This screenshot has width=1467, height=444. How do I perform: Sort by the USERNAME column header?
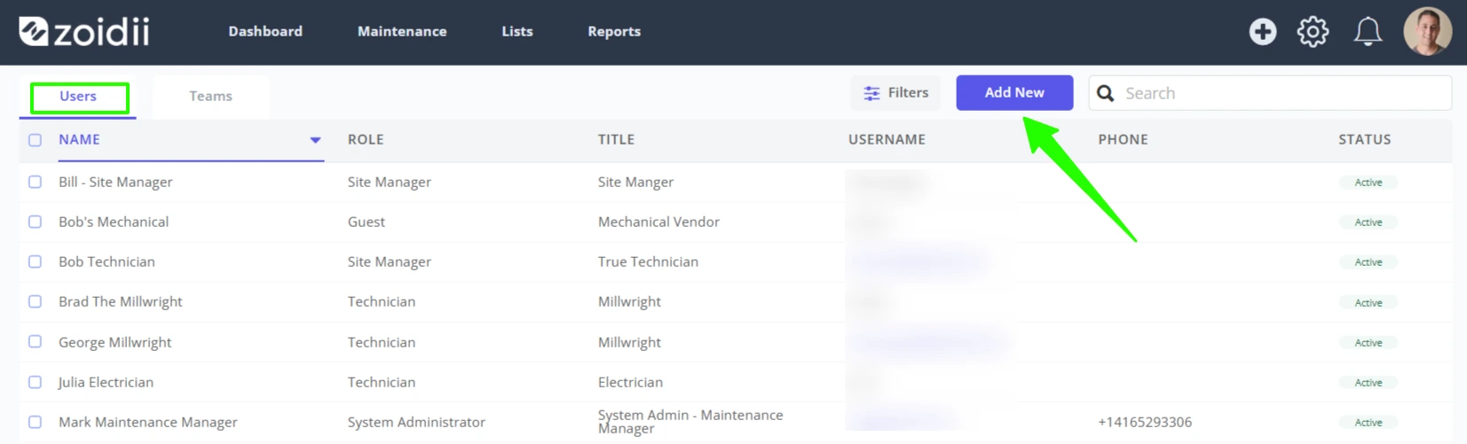pyautogui.click(x=887, y=139)
